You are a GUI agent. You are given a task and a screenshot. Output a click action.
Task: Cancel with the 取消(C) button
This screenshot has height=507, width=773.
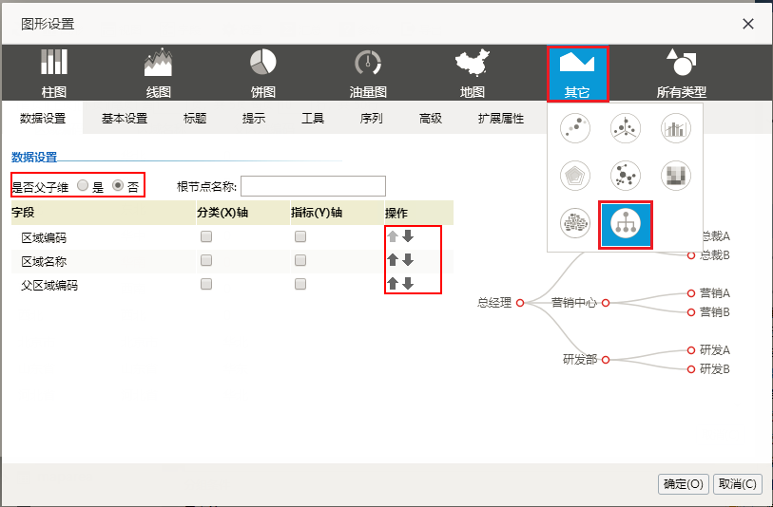[738, 484]
